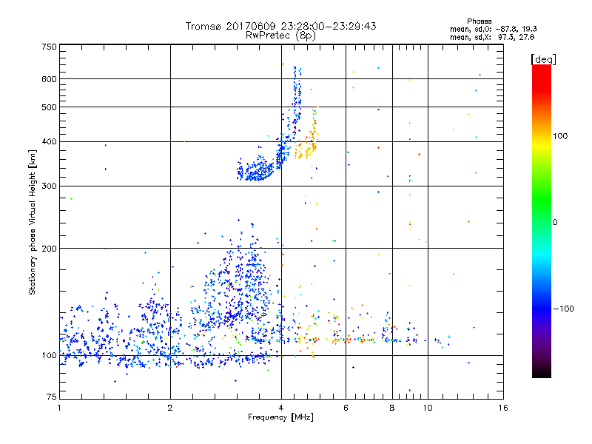
Task: Click the colorbar tick label '0'
Action: point(555,223)
